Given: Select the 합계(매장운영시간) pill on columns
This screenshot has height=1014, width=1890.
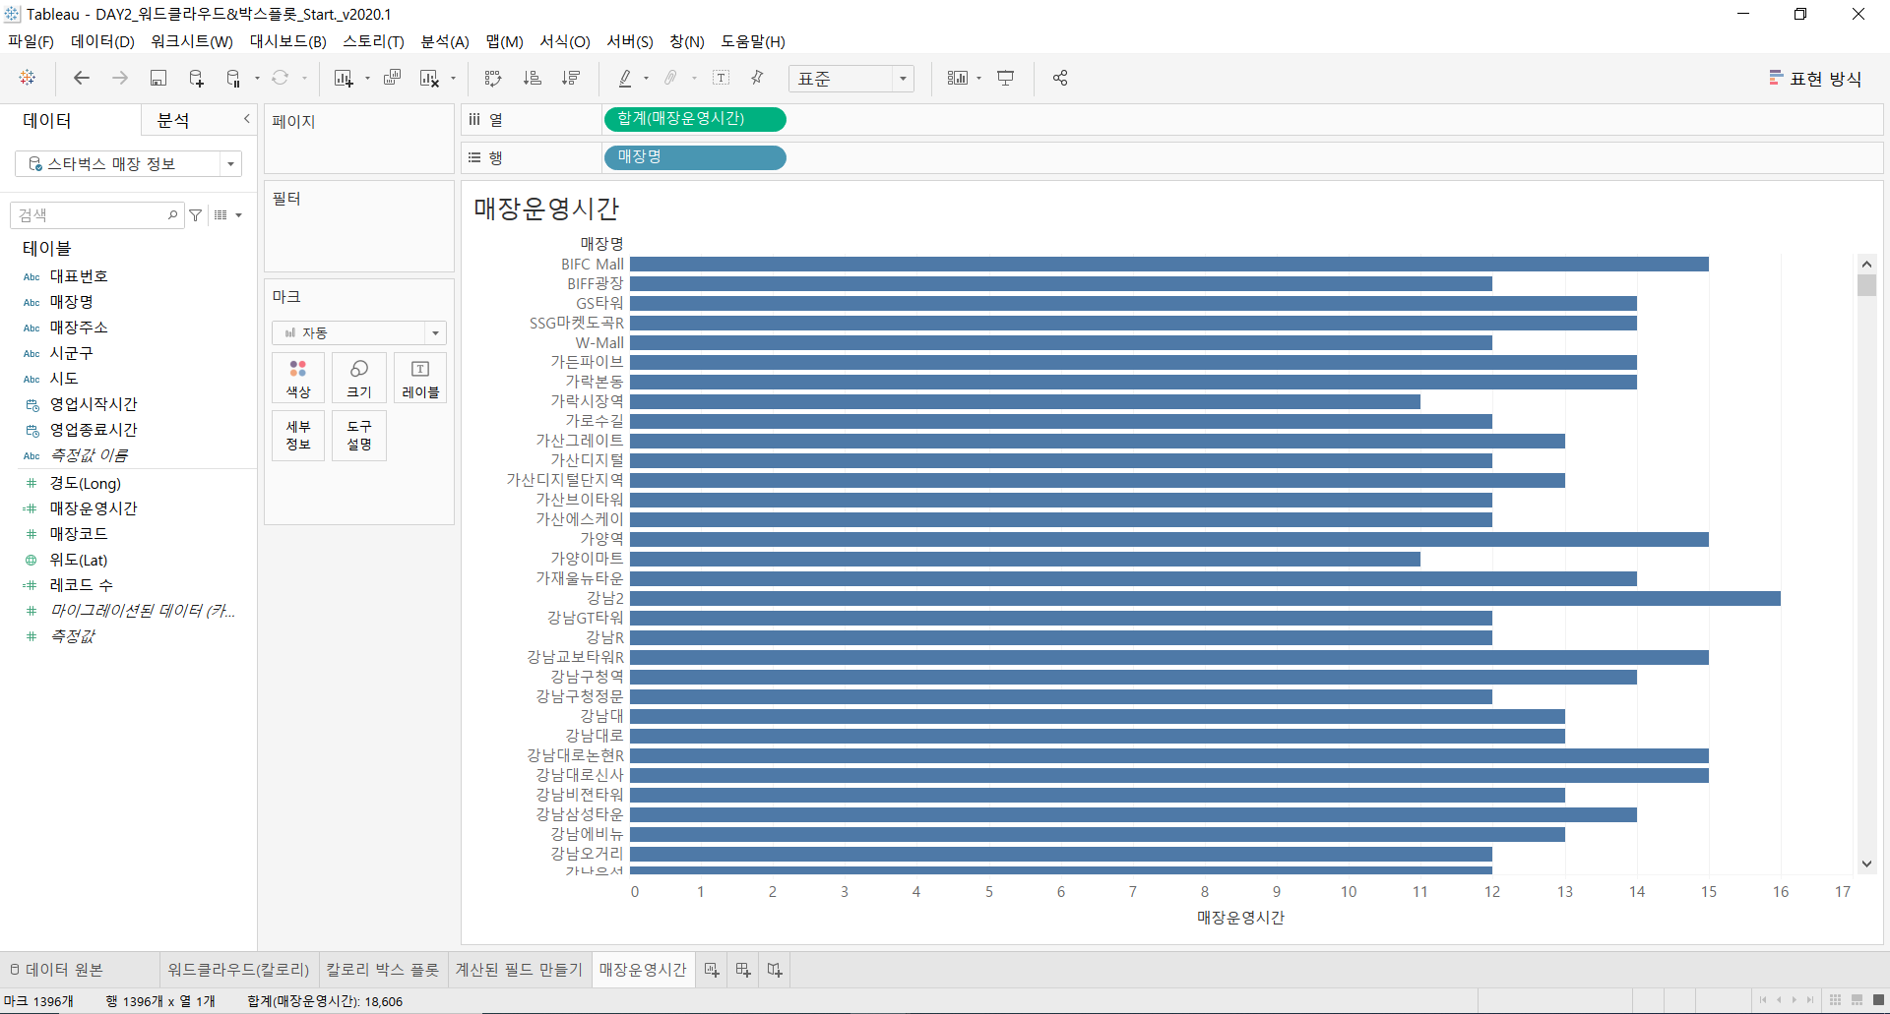Looking at the screenshot, I should 694,119.
